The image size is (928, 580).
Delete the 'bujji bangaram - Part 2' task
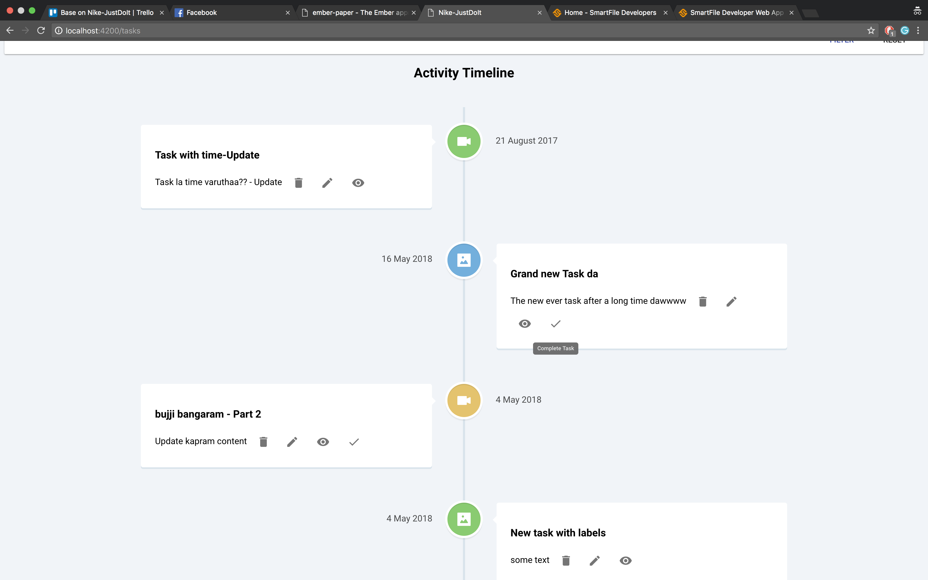coord(263,442)
